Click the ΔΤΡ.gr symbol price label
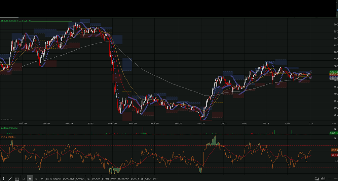 [16, 21]
